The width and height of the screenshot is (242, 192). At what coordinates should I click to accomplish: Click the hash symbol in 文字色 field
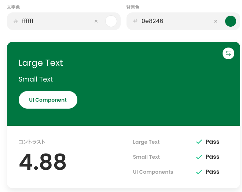click(15, 21)
